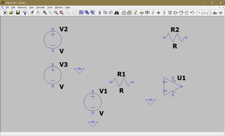Click voltage source V2 on schematic
225x136 pixels.
click(x=52, y=39)
